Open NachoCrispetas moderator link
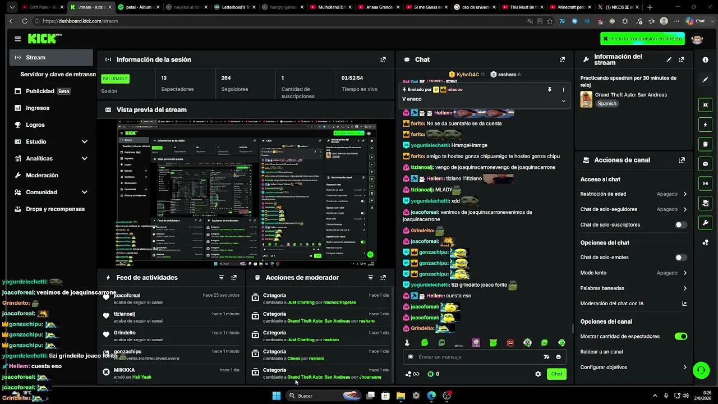This screenshot has width=718, height=404. pos(339,302)
